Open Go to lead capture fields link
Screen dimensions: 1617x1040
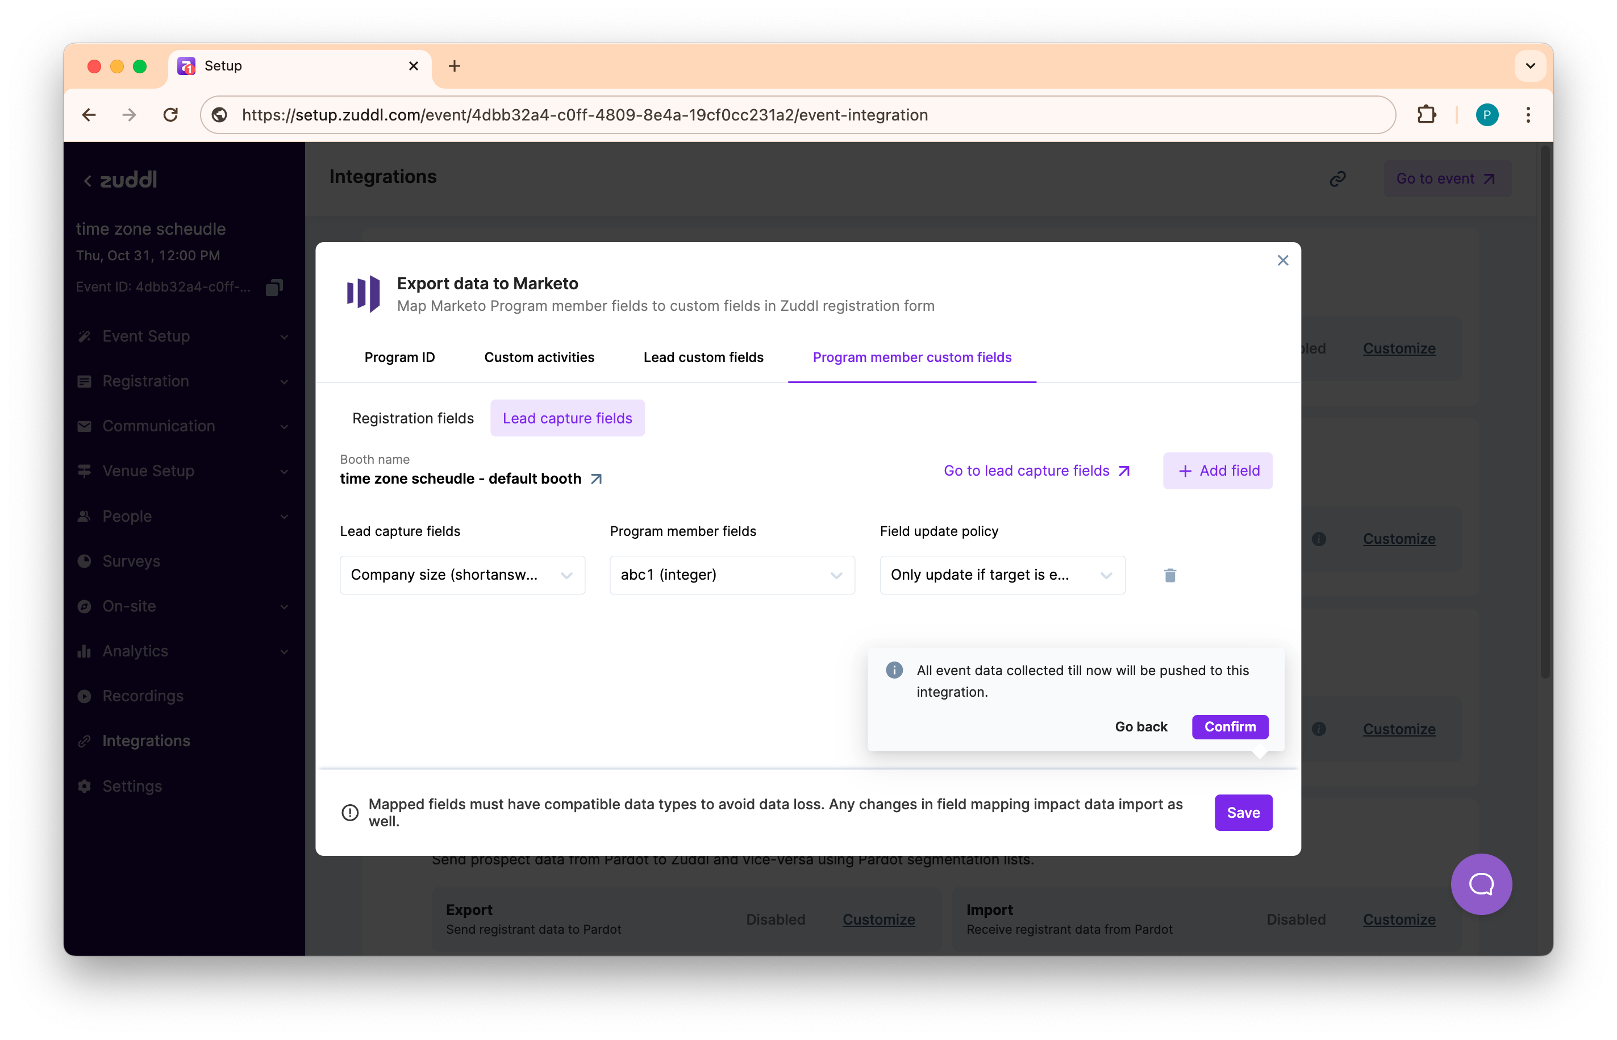tap(1036, 471)
